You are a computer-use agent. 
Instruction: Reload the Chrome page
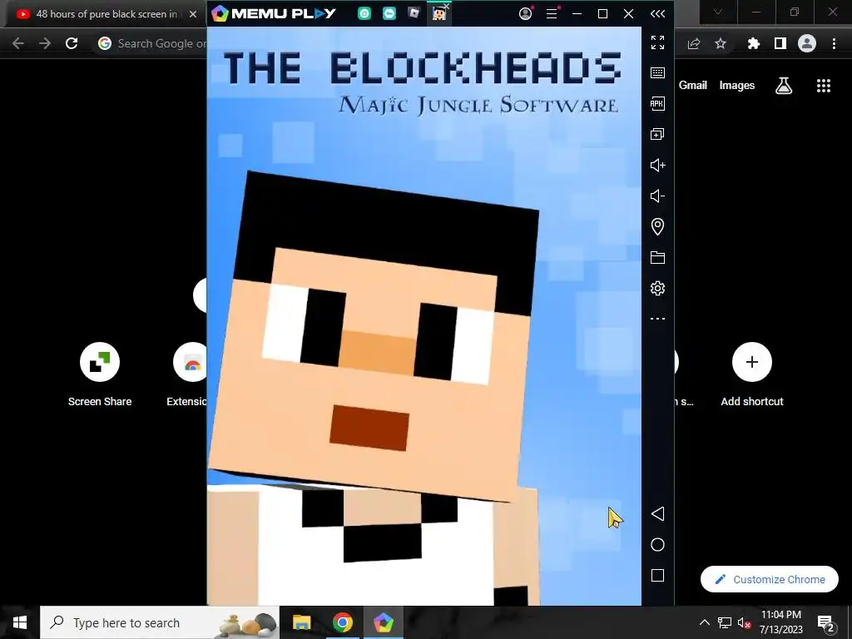[x=72, y=43]
